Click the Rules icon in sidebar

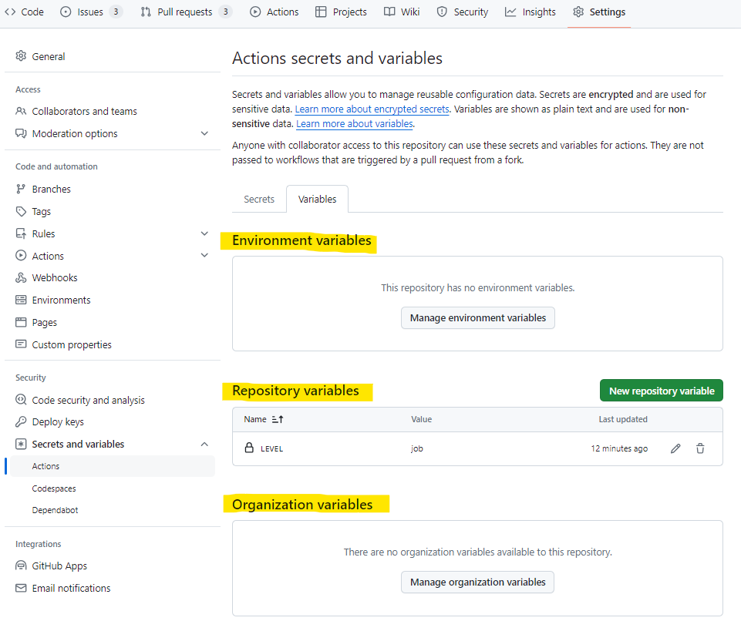pos(21,233)
